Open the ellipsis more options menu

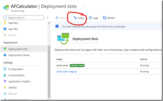click(83, 6)
